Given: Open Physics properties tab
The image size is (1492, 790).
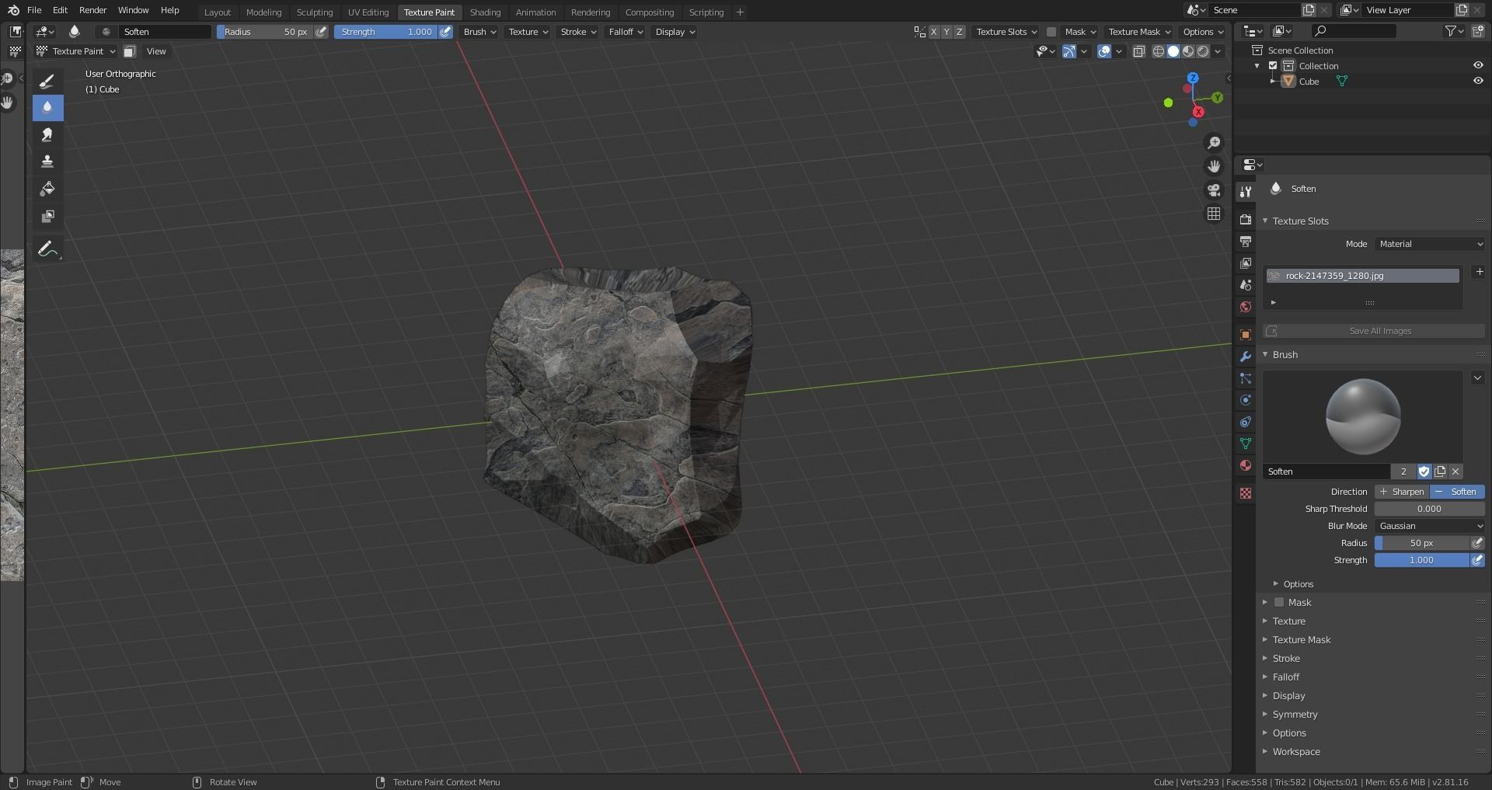Looking at the screenshot, I should [x=1246, y=400].
